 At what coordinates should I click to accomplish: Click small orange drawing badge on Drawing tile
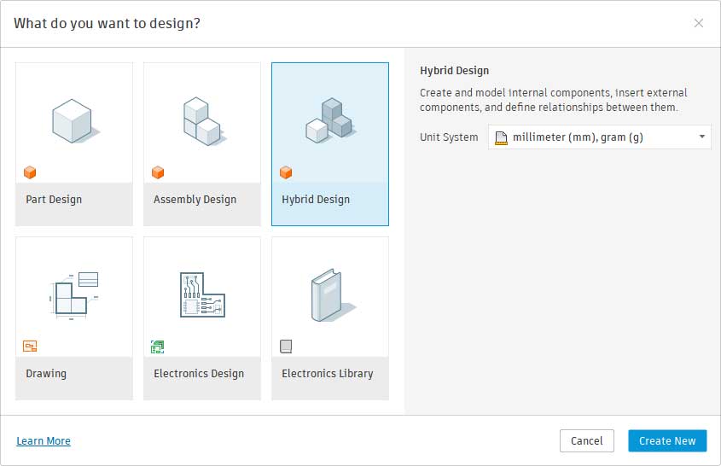pos(30,347)
